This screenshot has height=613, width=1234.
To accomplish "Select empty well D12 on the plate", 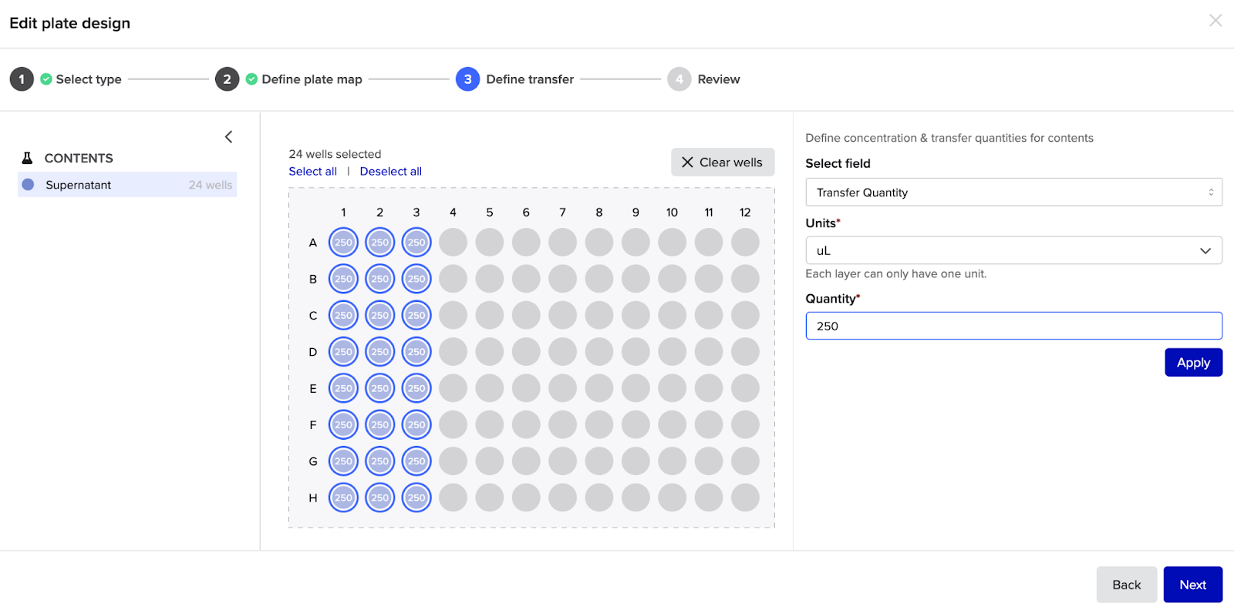I will click(745, 352).
